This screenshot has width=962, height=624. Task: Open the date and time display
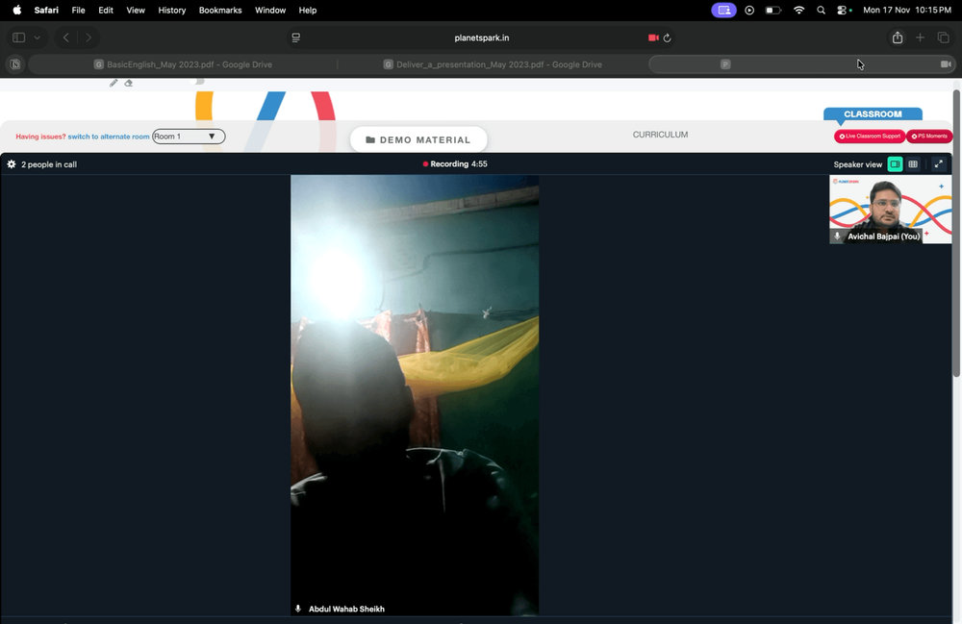click(x=907, y=10)
